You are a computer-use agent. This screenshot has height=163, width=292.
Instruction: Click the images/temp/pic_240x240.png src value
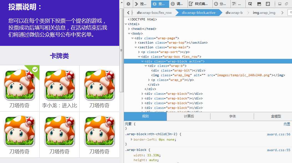[243, 75]
